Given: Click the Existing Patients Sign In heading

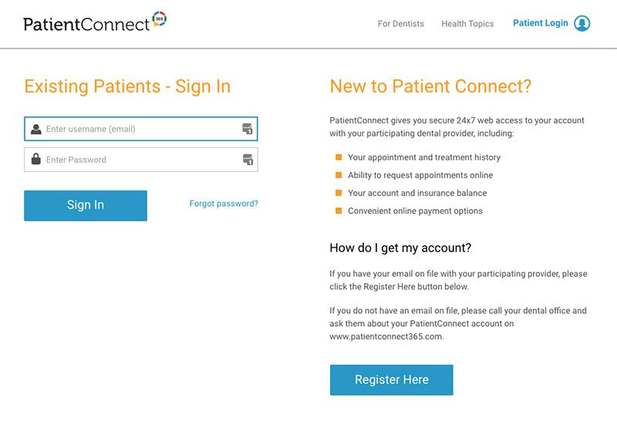Looking at the screenshot, I should pyautogui.click(x=127, y=86).
